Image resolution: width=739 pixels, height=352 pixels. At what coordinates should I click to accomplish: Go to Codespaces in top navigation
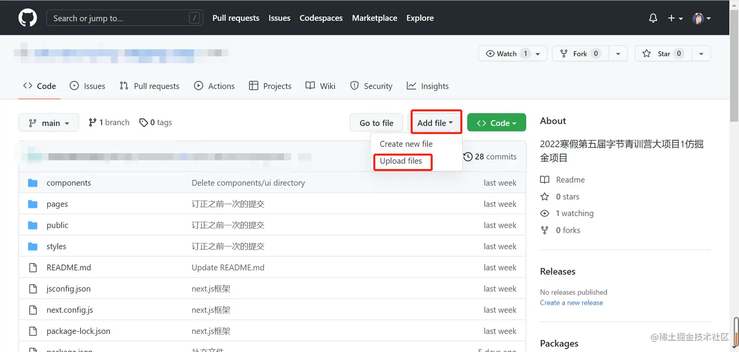(321, 18)
